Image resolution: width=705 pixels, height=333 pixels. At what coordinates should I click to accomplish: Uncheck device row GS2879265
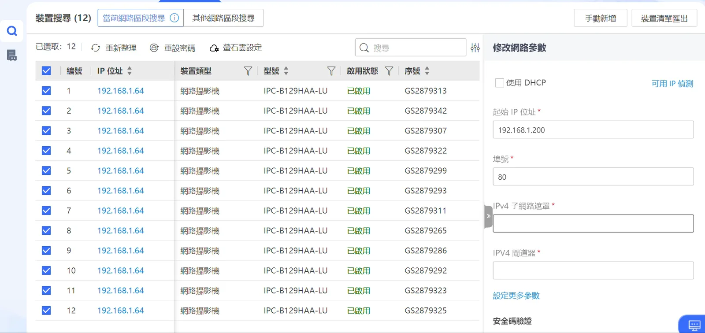tap(46, 230)
